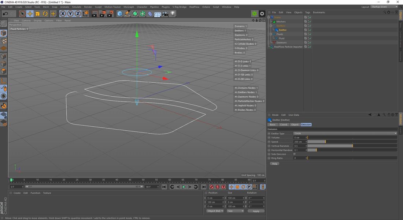Image resolution: width=403 pixels, height=220 pixels.
Task: Open the MoGraph menu
Action: (129, 7)
